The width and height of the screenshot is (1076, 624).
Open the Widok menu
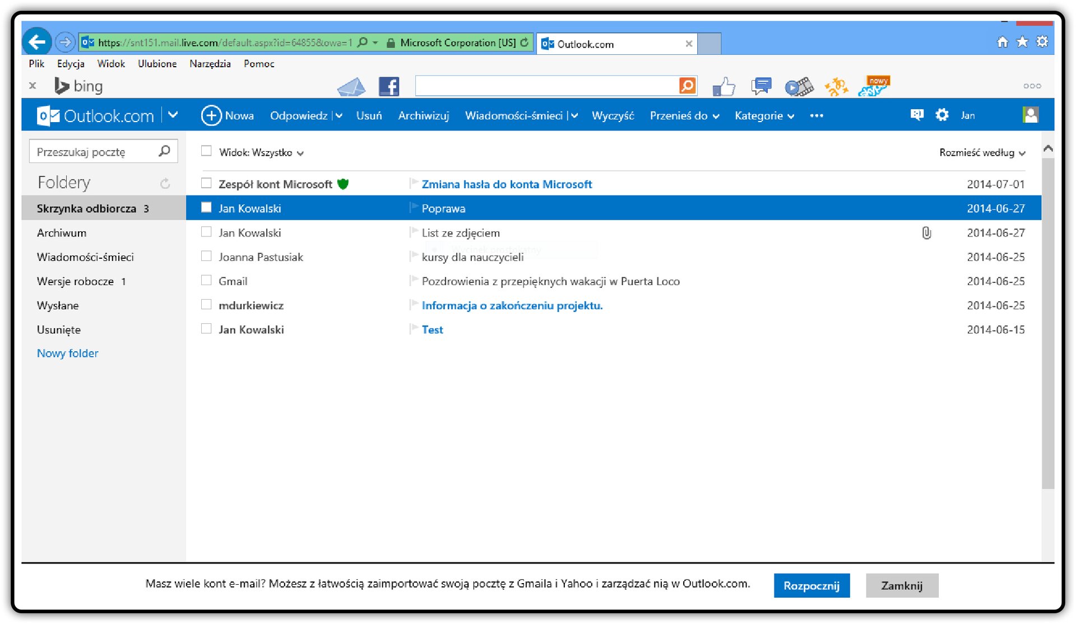pos(111,63)
